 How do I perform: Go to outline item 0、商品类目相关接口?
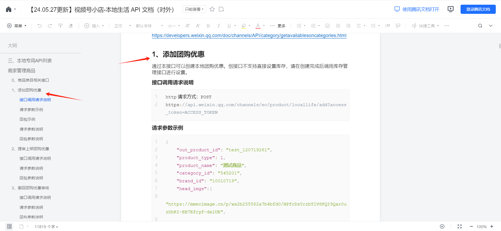(30, 80)
